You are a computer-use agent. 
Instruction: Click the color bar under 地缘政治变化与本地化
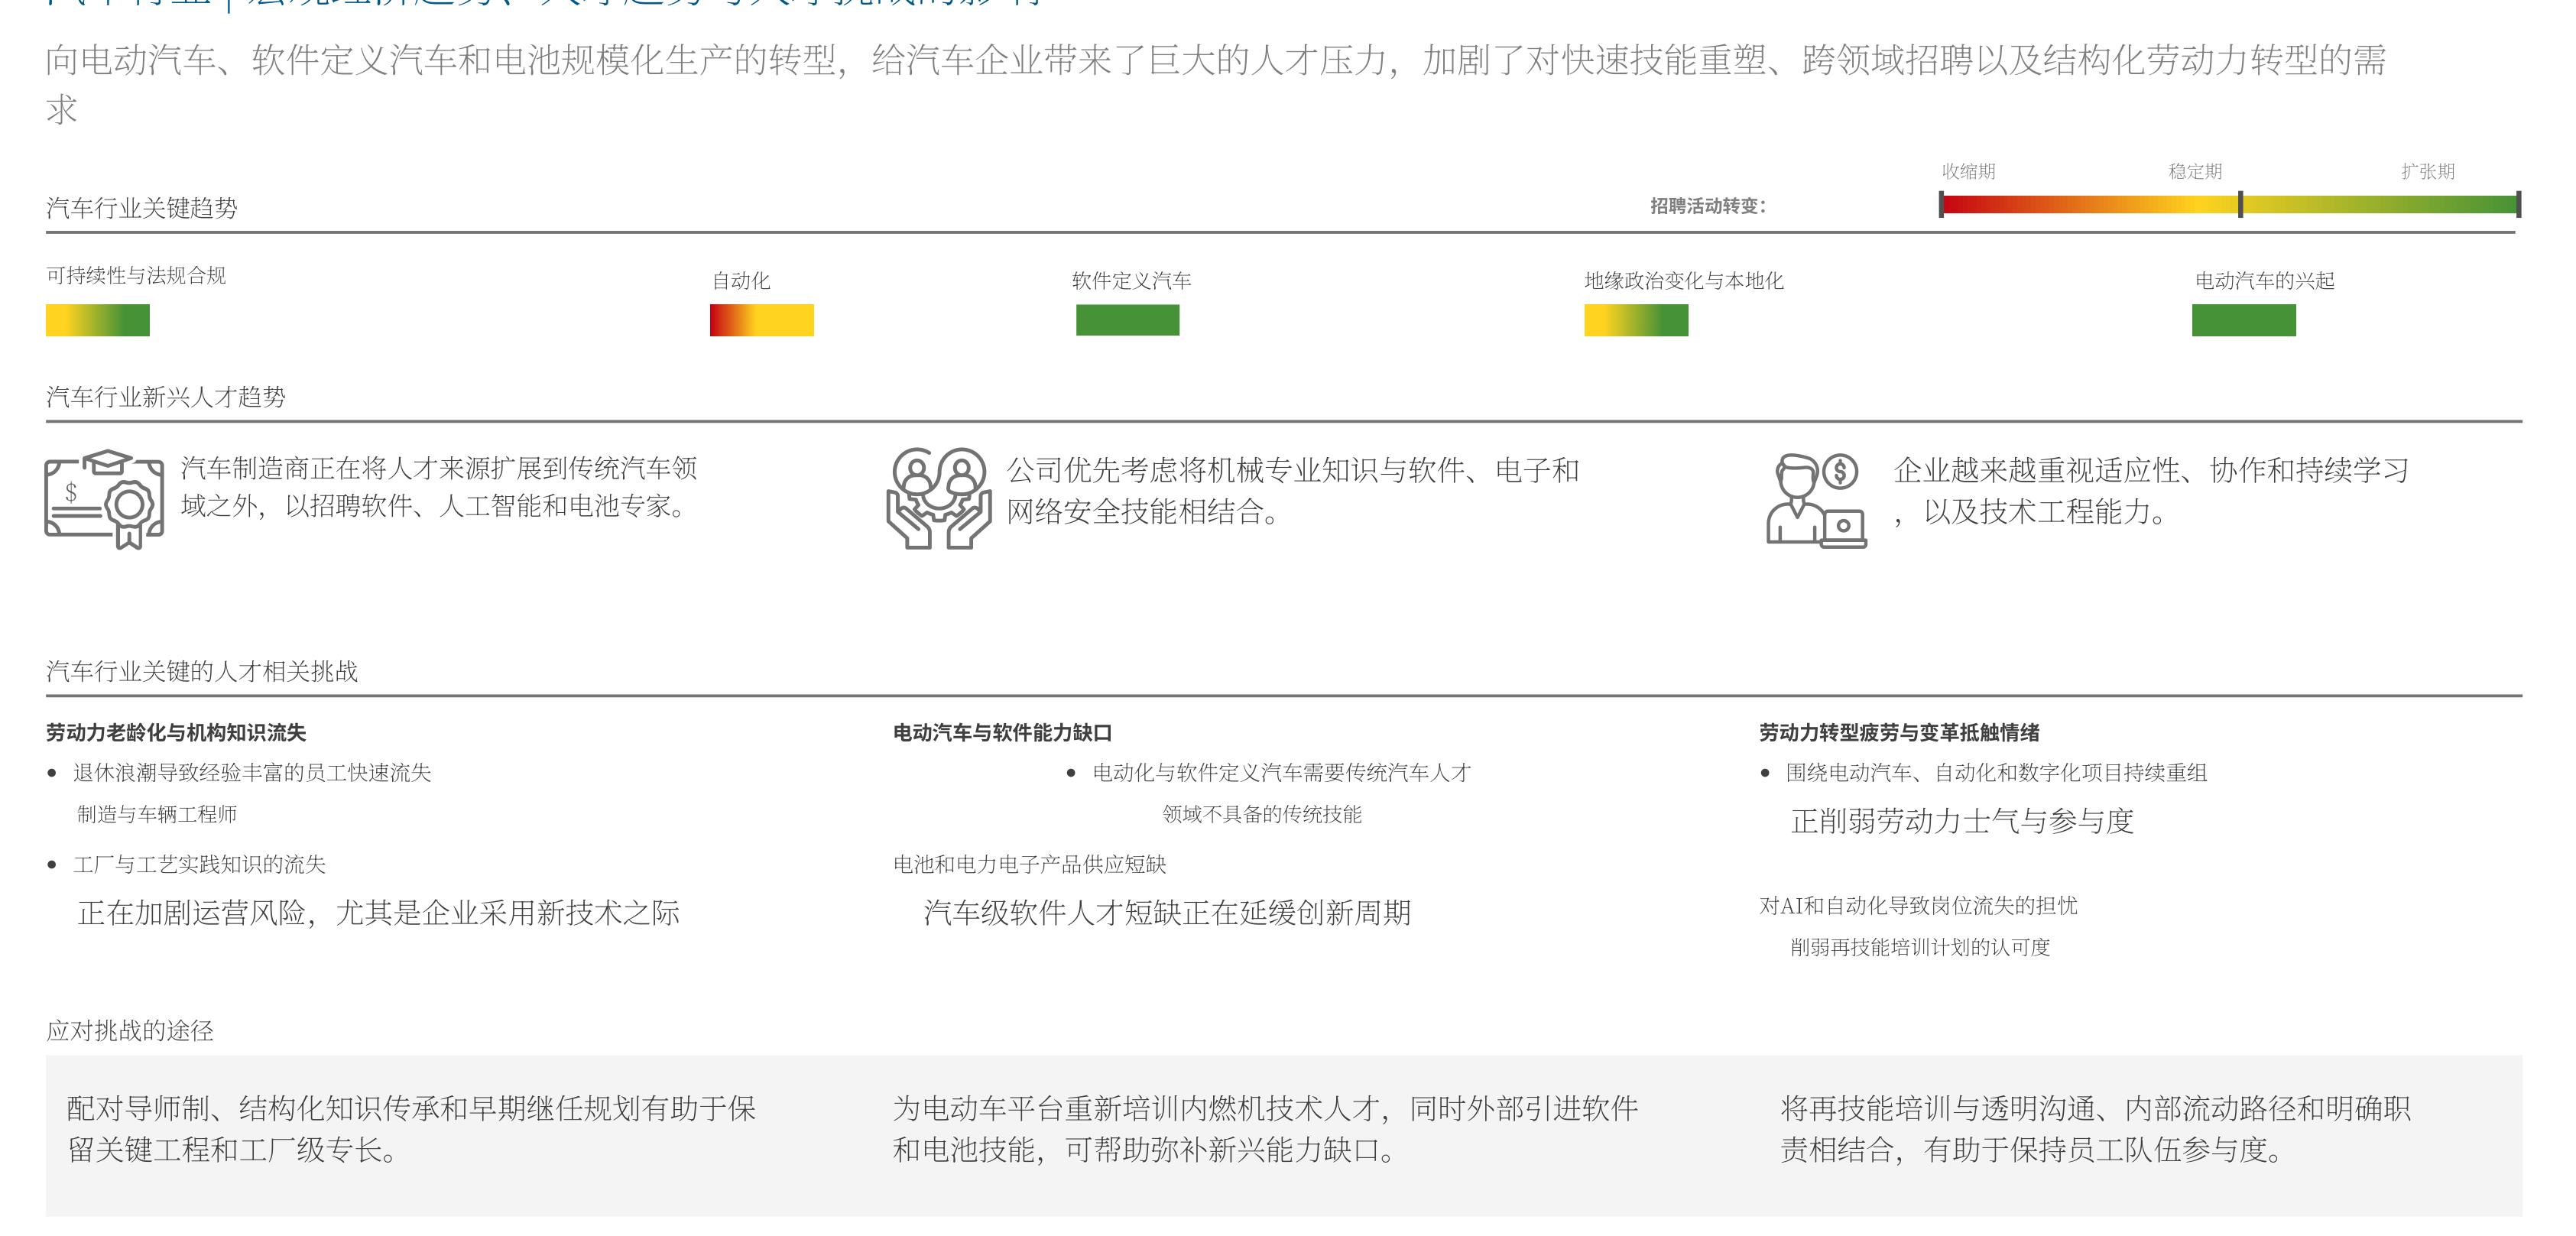[x=1636, y=320]
